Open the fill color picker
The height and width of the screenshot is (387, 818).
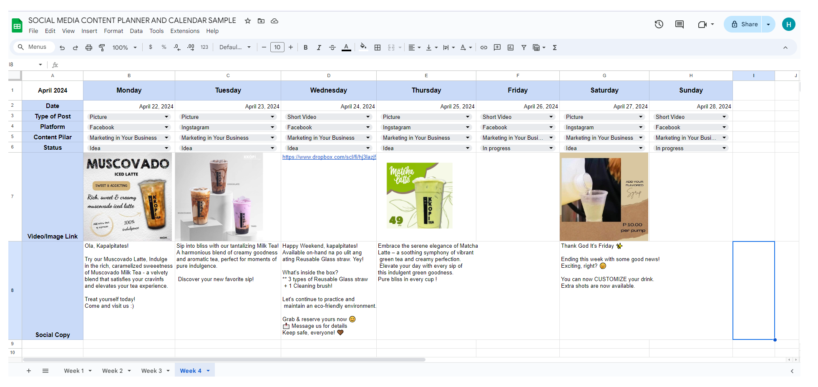tap(363, 47)
